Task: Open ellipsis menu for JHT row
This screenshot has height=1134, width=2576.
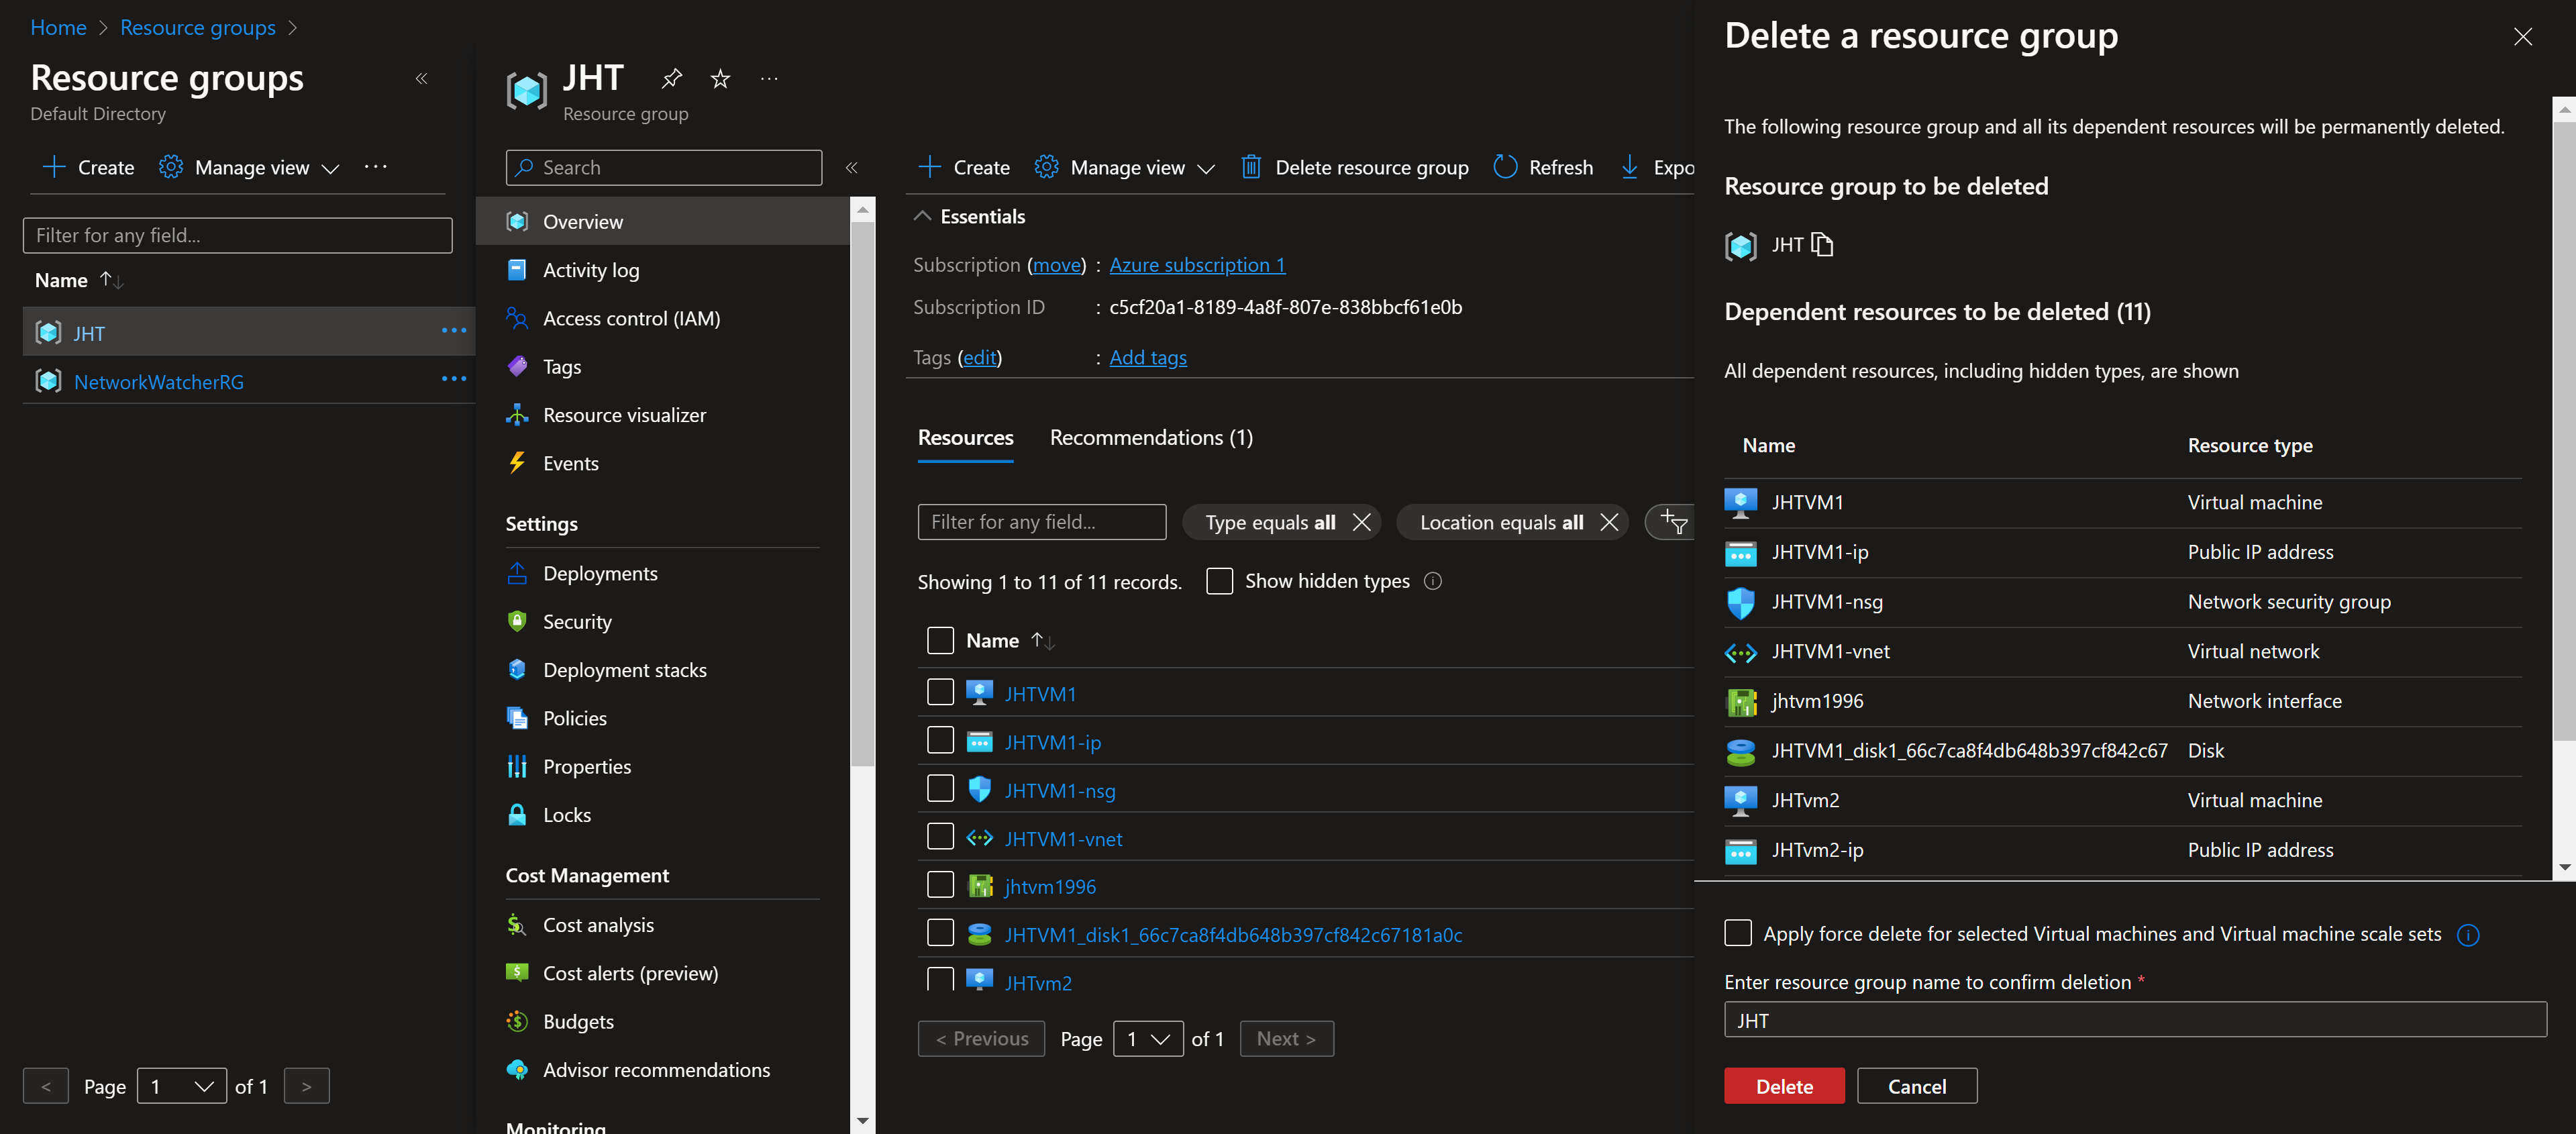Action: tap(454, 331)
